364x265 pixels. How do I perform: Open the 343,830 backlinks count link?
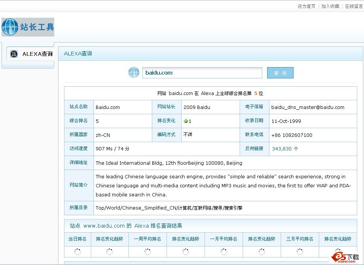tap(282, 149)
